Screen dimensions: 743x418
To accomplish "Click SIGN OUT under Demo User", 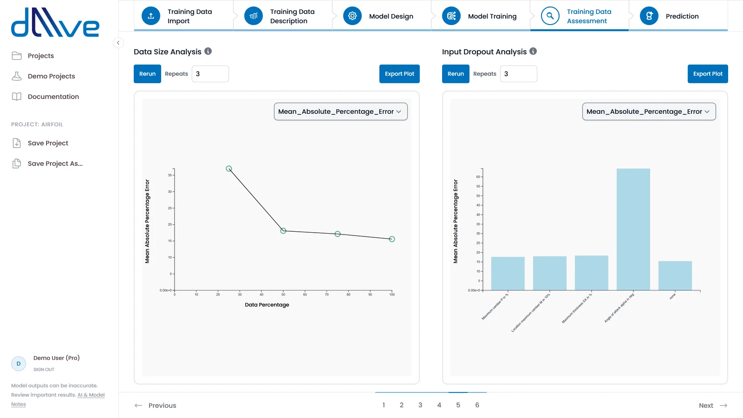I will 44,370.
